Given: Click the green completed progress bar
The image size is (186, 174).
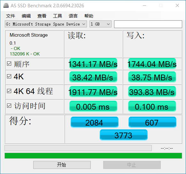Looking at the screenshot, I should tap(93, 156).
